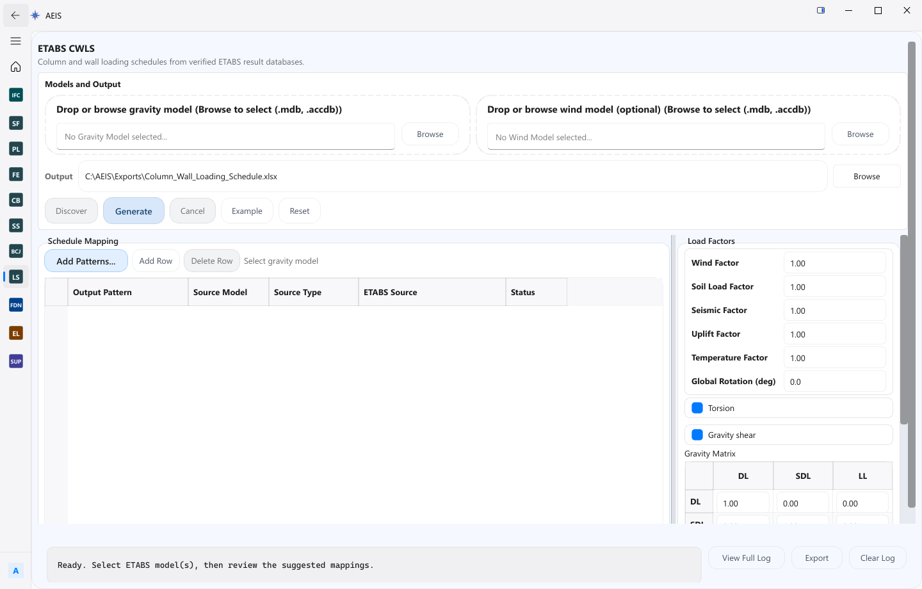Click the wind model path field
Viewport: 922px width, 589px height.
pyautogui.click(x=656, y=136)
